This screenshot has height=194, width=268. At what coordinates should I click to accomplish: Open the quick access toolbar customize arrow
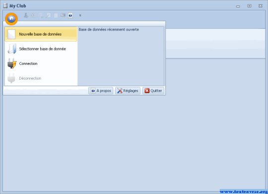[x=80, y=15]
